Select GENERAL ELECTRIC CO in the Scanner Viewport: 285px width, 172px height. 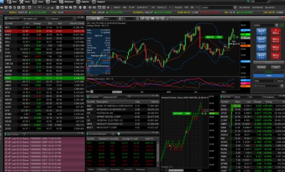(123, 120)
